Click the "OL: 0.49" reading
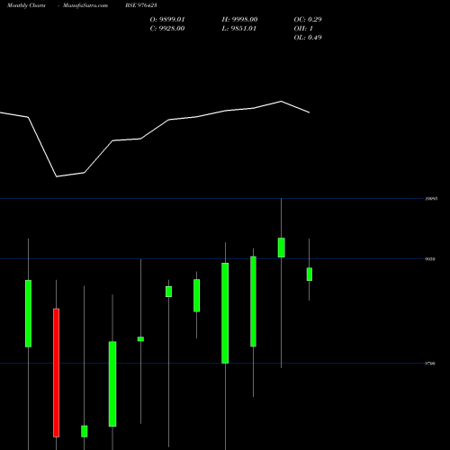The width and height of the screenshot is (450, 450). click(x=308, y=38)
